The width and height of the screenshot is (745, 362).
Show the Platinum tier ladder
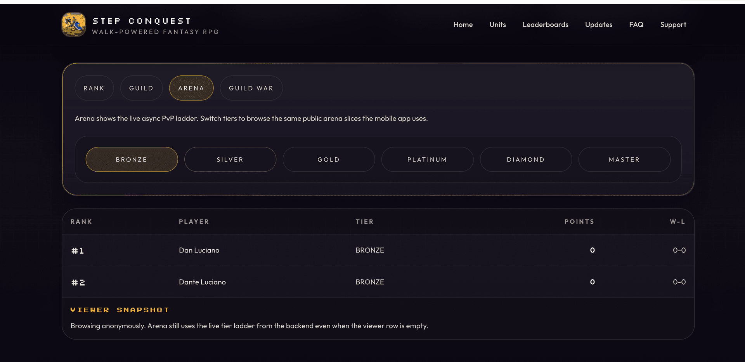click(x=427, y=159)
